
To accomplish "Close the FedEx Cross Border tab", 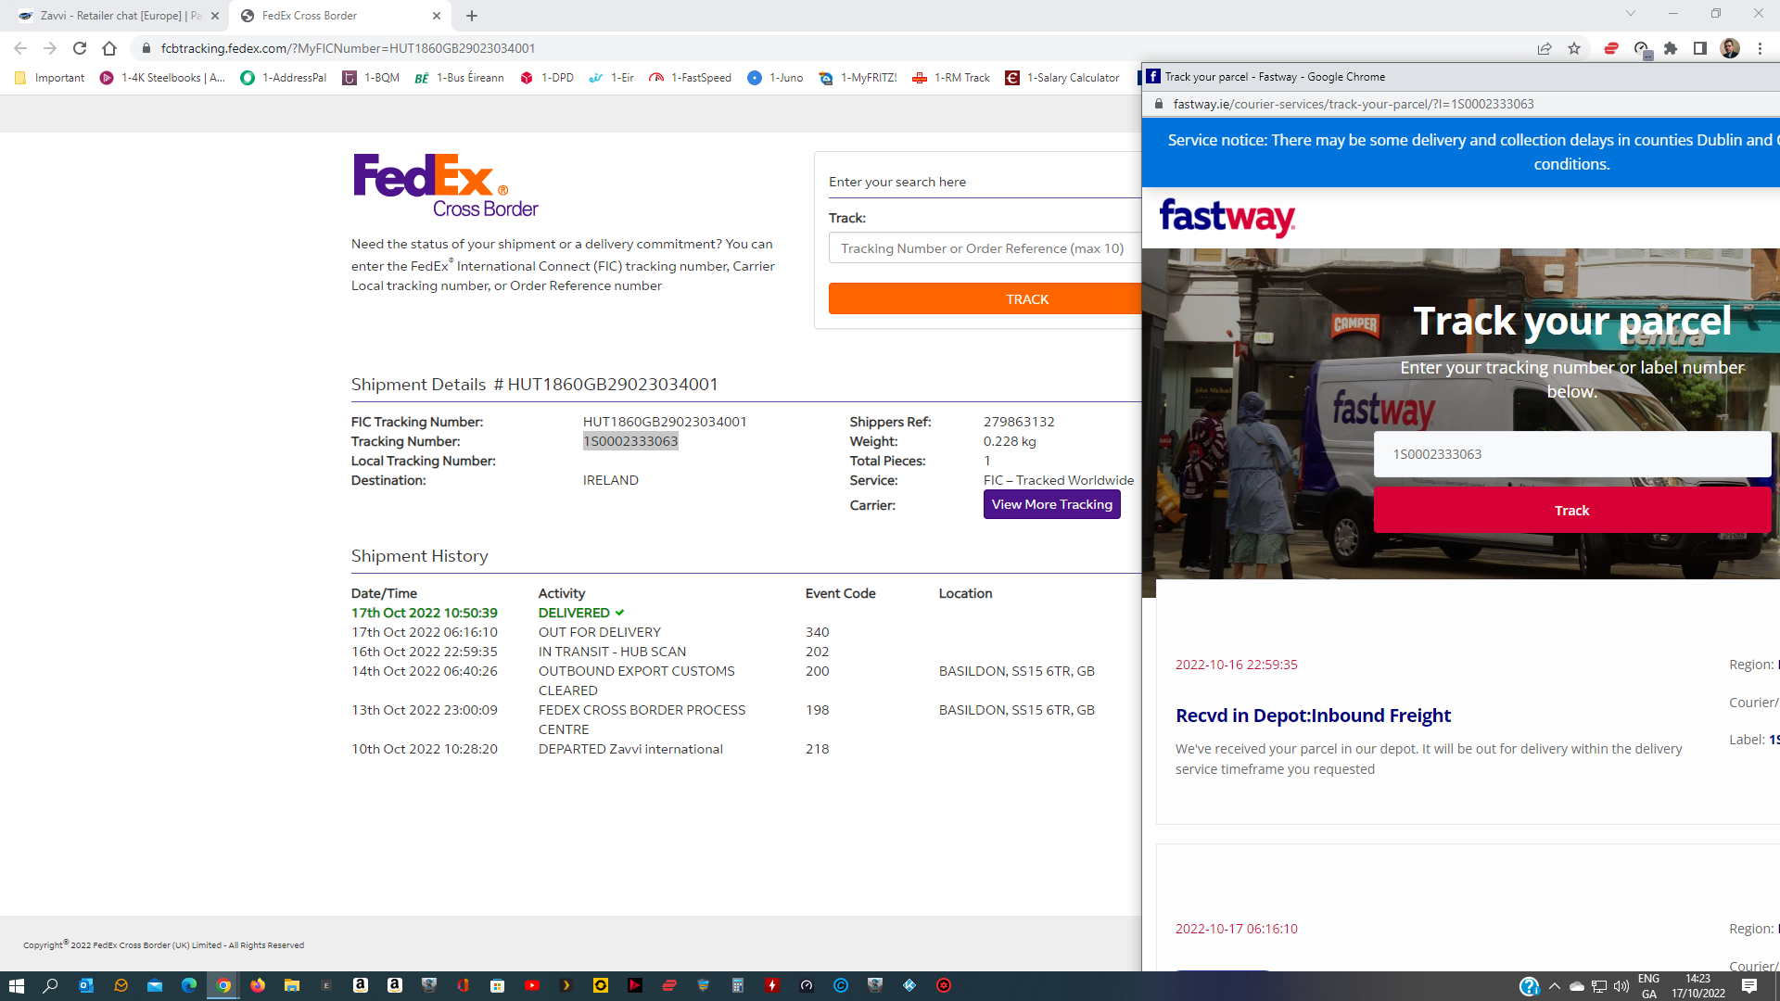I will [x=437, y=16].
